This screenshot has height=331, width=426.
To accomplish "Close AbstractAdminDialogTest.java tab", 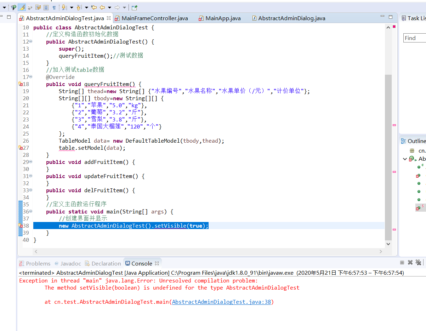I will [x=109, y=18].
